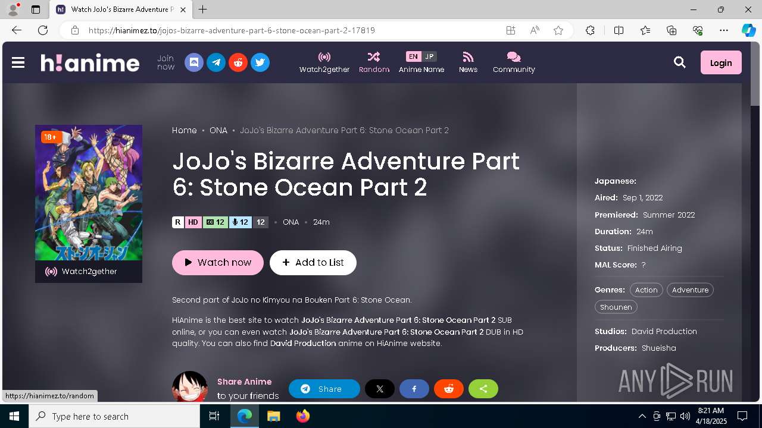Close the Watch JoJo's Bizarre Adventure tab
Image resolution: width=762 pixels, height=428 pixels.
coord(183,10)
